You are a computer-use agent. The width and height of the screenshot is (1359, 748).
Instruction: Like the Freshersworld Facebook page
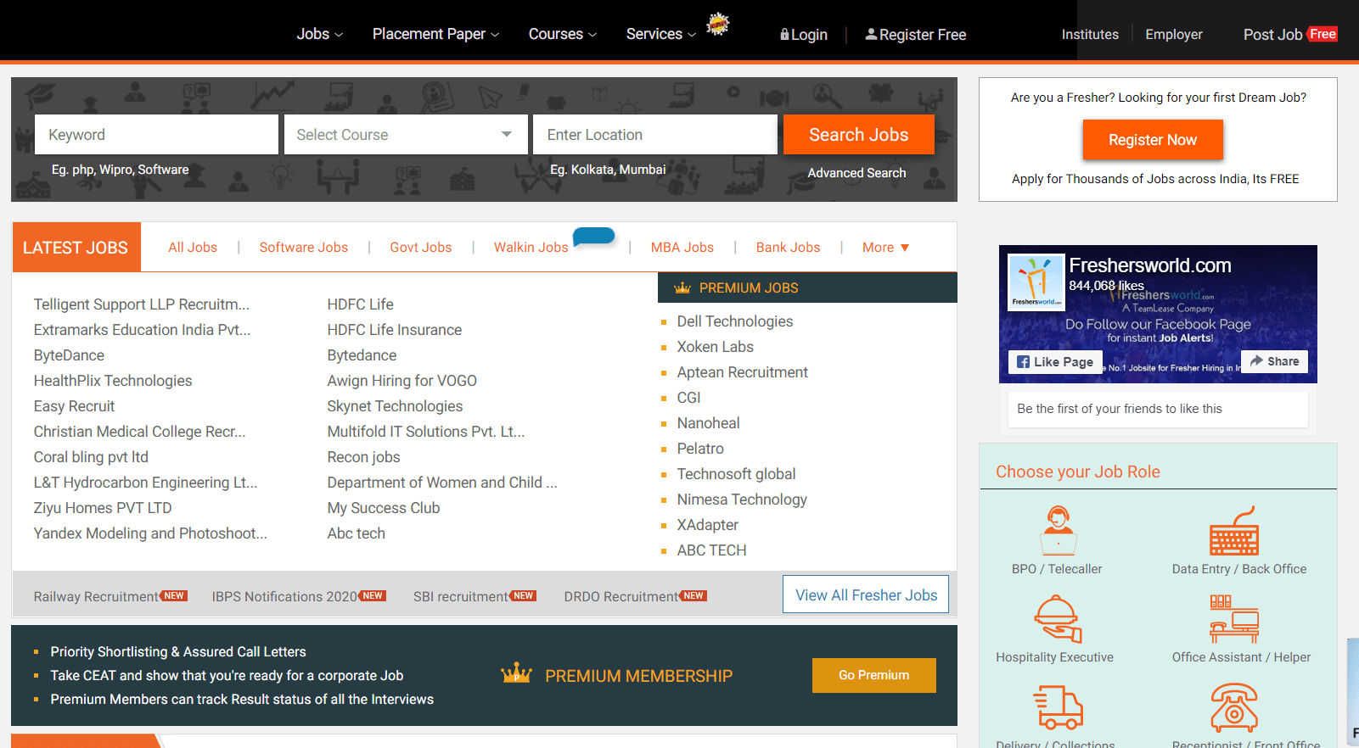click(1056, 361)
